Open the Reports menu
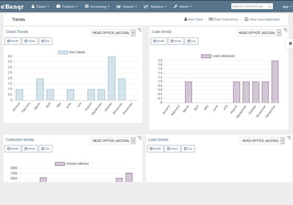The image size is (293, 205). 127,6
